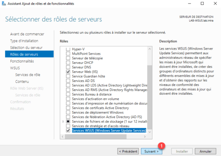This screenshot has width=221, height=156.
Task: Click horizontal scroll right arrow
Action: point(145,136)
